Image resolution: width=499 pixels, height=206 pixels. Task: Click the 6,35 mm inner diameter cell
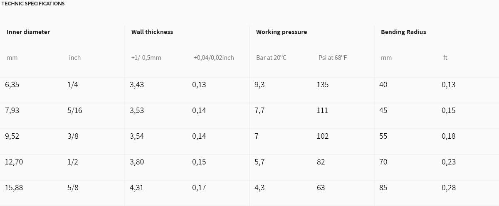click(12, 85)
